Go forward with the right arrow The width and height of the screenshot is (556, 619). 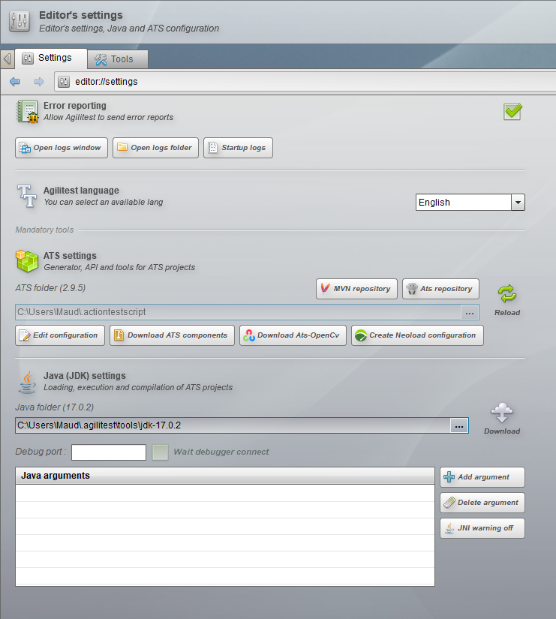pos(39,82)
